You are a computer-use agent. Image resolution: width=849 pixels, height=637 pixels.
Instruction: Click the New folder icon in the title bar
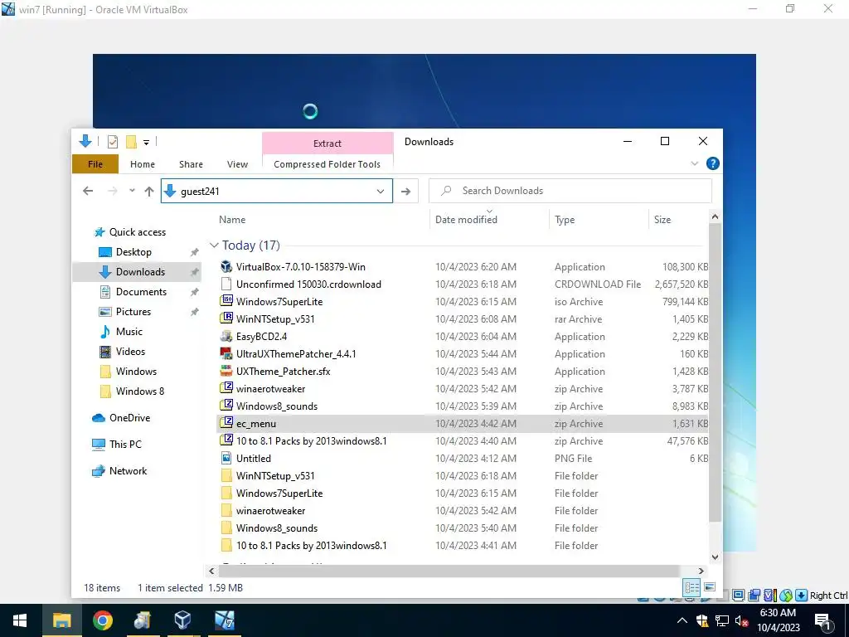point(131,142)
